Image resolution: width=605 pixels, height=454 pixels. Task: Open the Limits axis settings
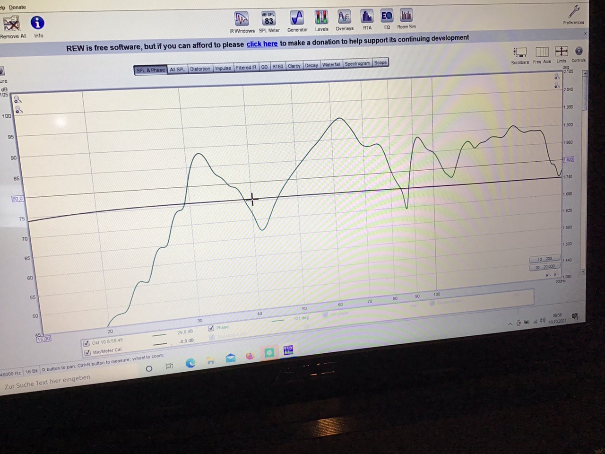point(561,52)
